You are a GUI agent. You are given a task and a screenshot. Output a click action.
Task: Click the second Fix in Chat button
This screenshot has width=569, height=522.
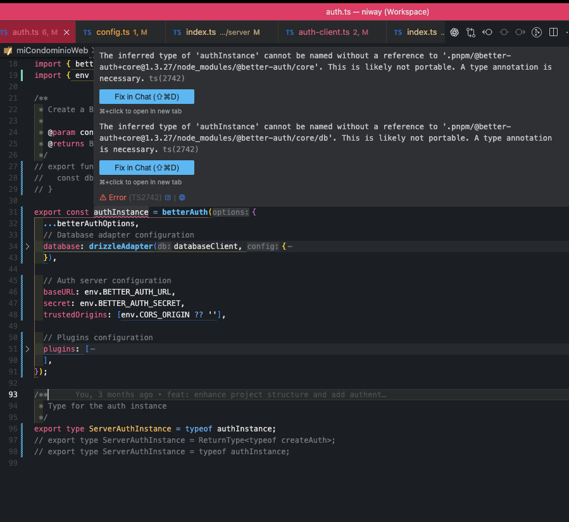[146, 168]
